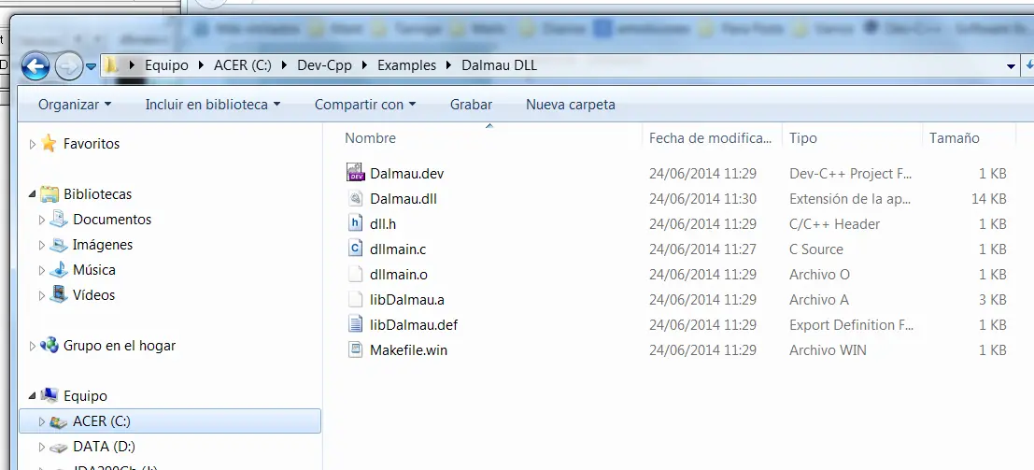The width and height of the screenshot is (1034, 470).
Task: Click the Dalmau DLL breadcrumb segment
Action: click(x=499, y=65)
